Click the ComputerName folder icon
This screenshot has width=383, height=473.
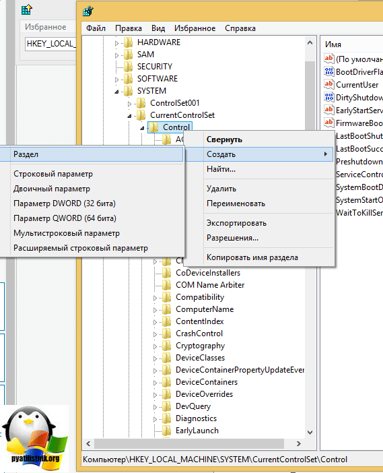click(x=167, y=309)
